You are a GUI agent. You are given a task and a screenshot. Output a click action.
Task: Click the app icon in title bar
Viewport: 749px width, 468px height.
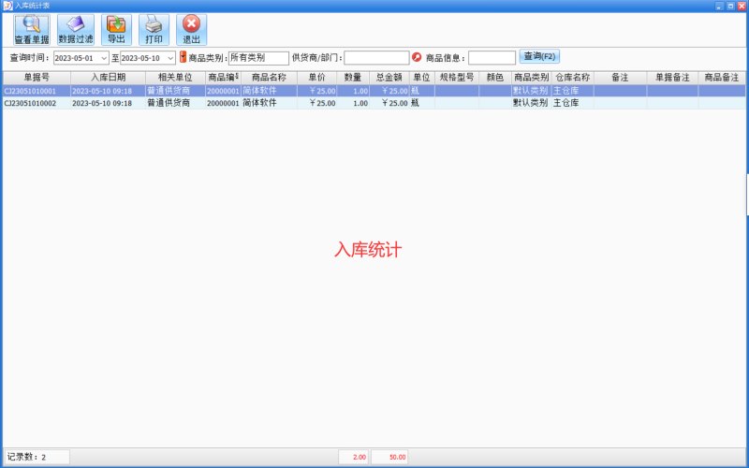(x=7, y=6)
